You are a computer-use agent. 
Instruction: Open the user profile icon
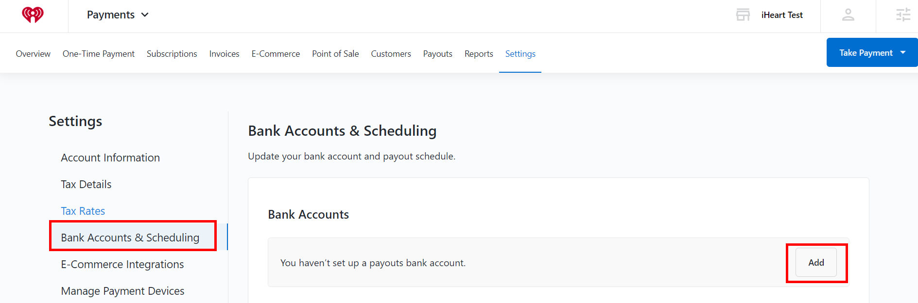[848, 15]
